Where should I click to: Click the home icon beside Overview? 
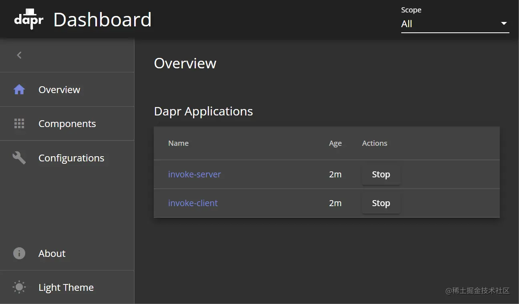click(19, 89)
